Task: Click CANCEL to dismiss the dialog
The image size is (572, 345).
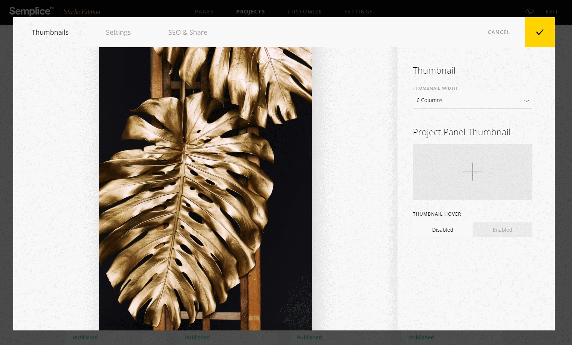Action: click(498, 32)
